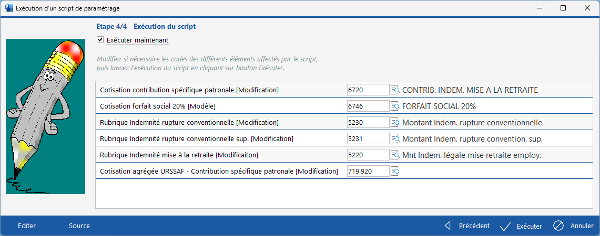
Task: Click the field showing 719.920
Action: pos(368,171)
